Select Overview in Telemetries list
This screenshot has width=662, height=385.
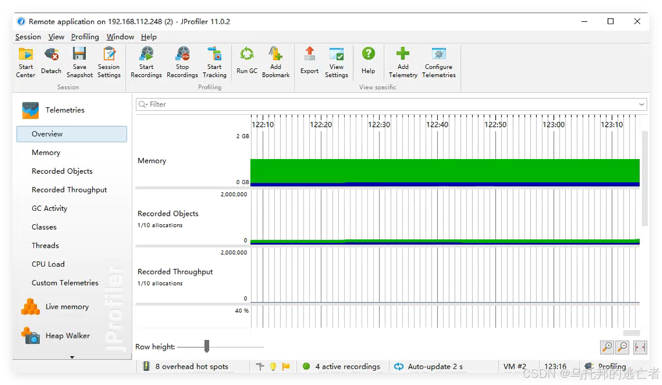72,134
